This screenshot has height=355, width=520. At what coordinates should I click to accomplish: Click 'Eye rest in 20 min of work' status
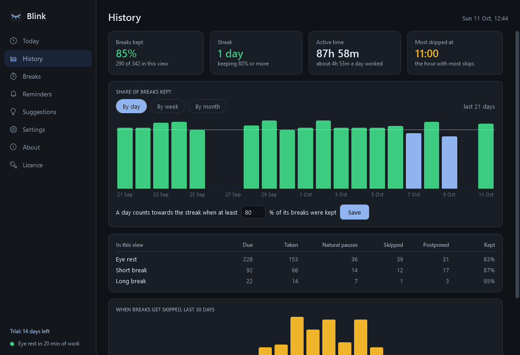pyautogui.click(x=49, y=344)
